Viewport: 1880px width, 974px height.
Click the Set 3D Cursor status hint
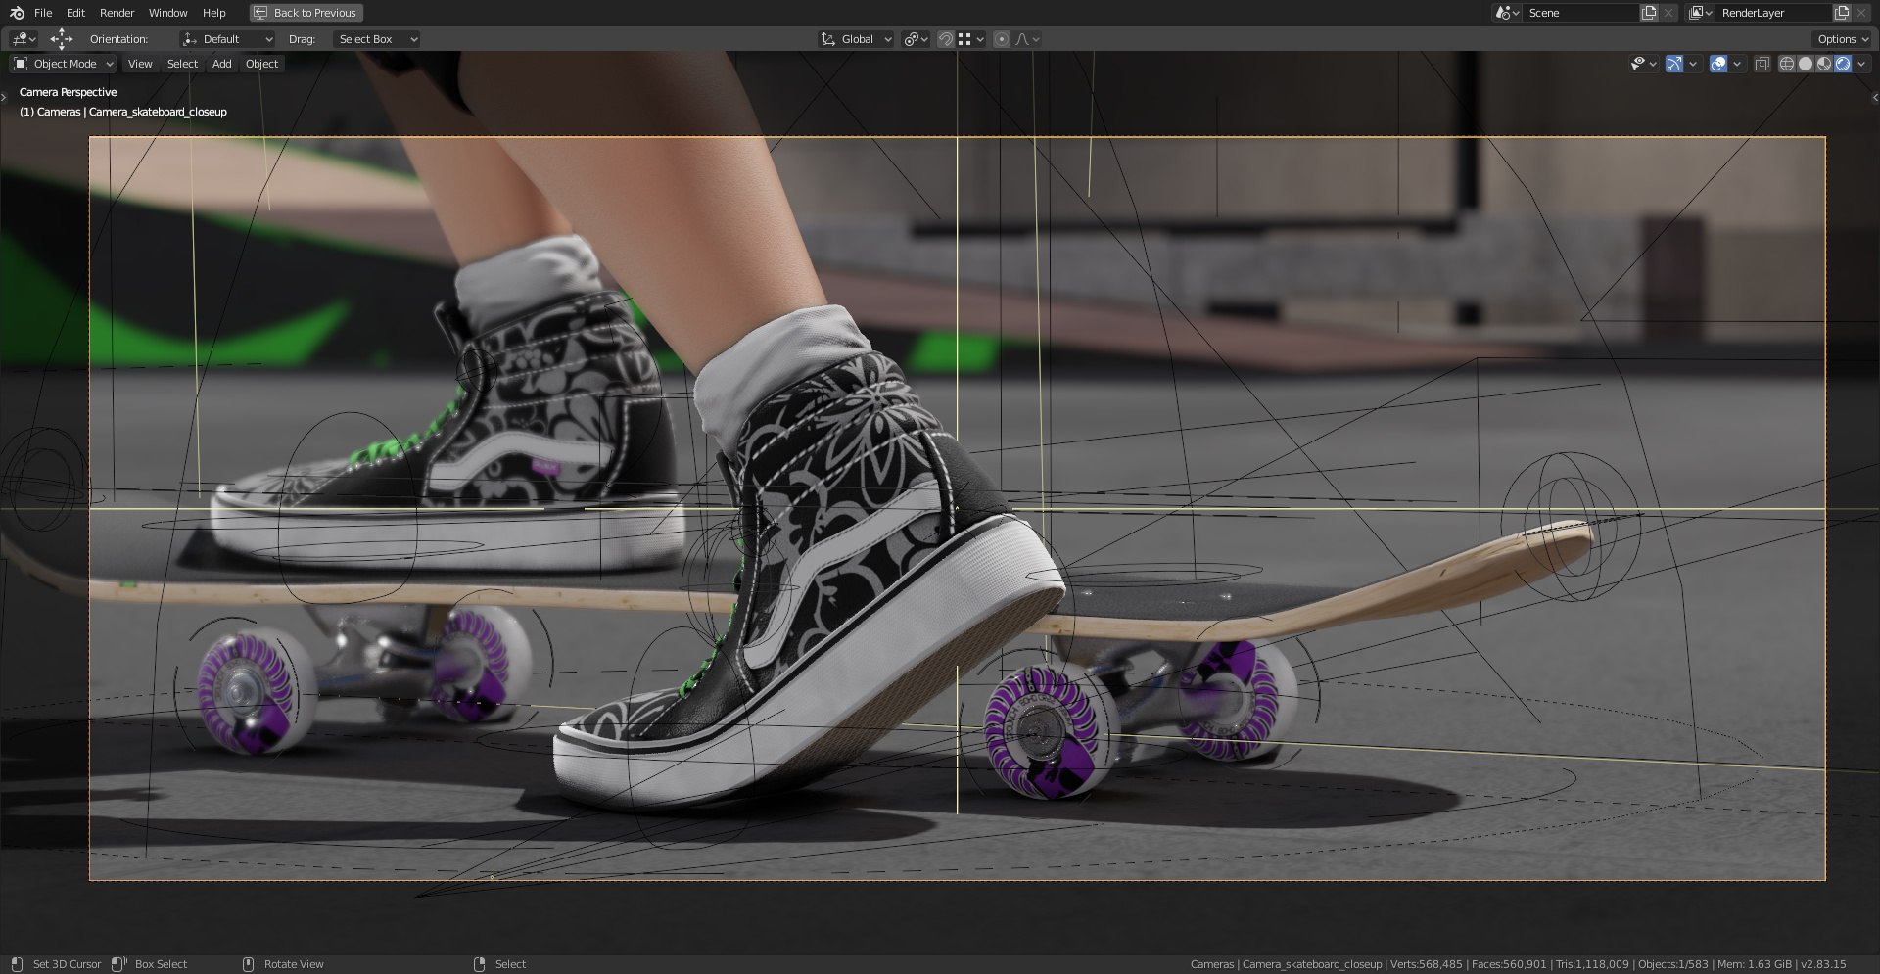(x=67, y=964)
